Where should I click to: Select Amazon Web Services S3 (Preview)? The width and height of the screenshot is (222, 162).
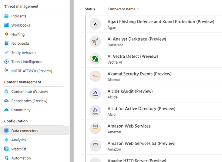141,144
